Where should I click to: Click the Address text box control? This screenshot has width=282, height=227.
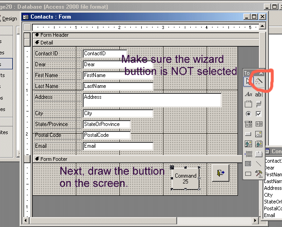coord(152,100)
